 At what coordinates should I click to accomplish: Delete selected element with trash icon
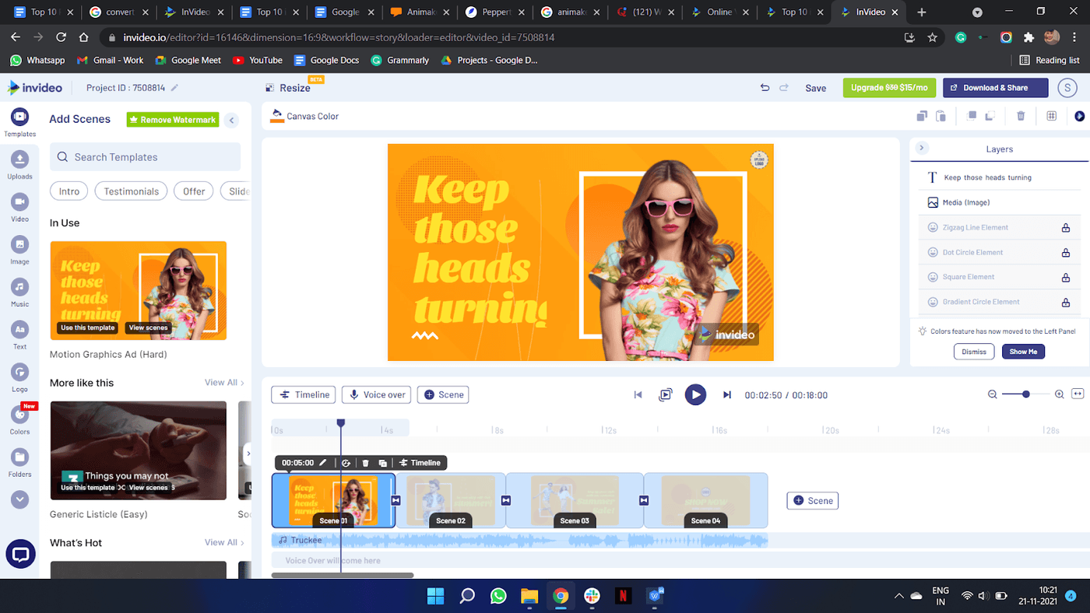tap(1021, 116)
